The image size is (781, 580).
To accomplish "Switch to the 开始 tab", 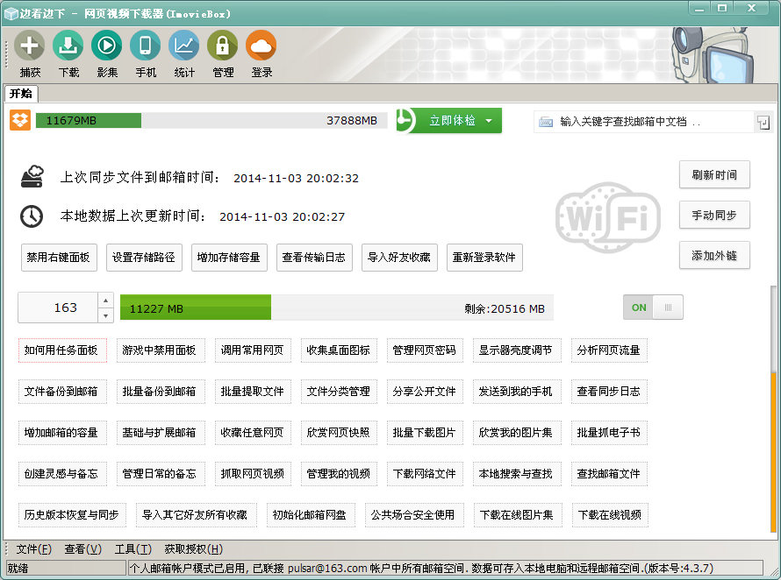I will pyautogui.click(x=21, y=94).
